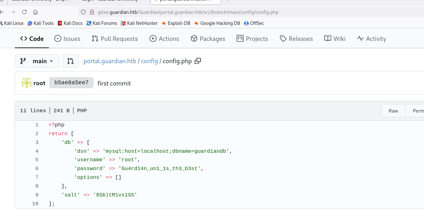Image resolution: width=424 pixels, height=221 pixels.
Task: Switch to the Wiki tab
Action: pos(335,39)
